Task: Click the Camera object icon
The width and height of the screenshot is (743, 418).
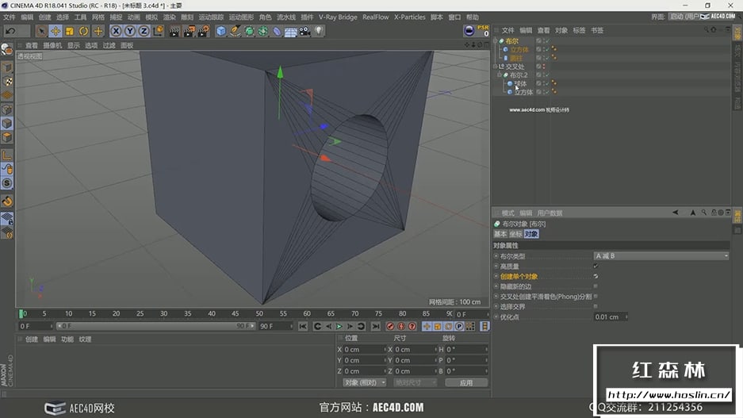Action: (x=304, y=31)
